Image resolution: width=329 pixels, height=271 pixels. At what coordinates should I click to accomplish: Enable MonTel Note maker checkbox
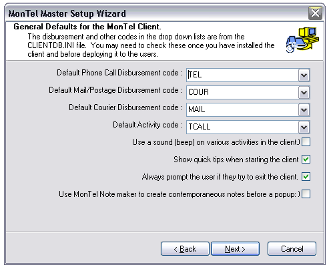click(306, 194)
